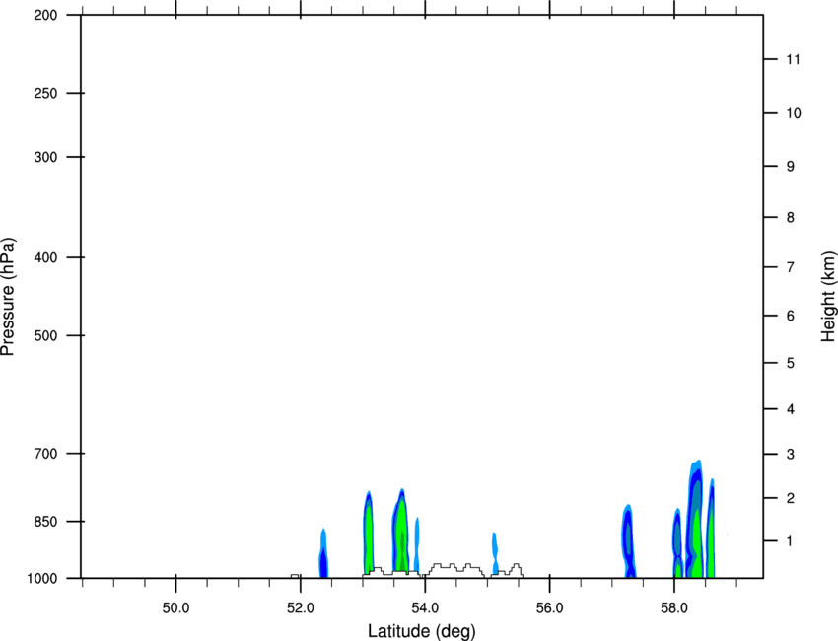
Task: Pick the 4 km height label
Action: coord(791,409)
